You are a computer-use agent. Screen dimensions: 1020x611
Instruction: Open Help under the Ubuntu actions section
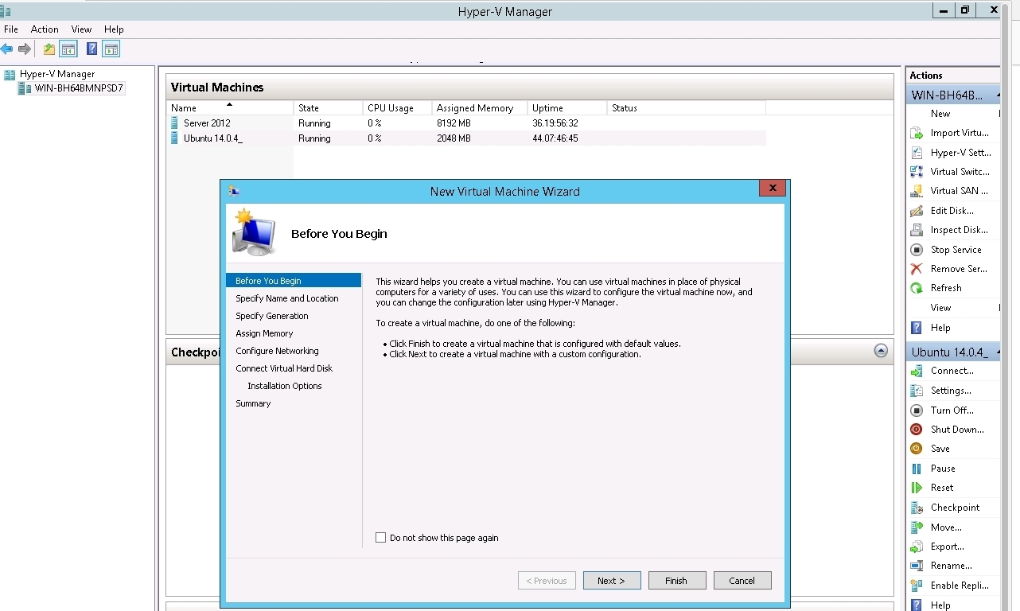pyautogui.click(x=940, y=605)
